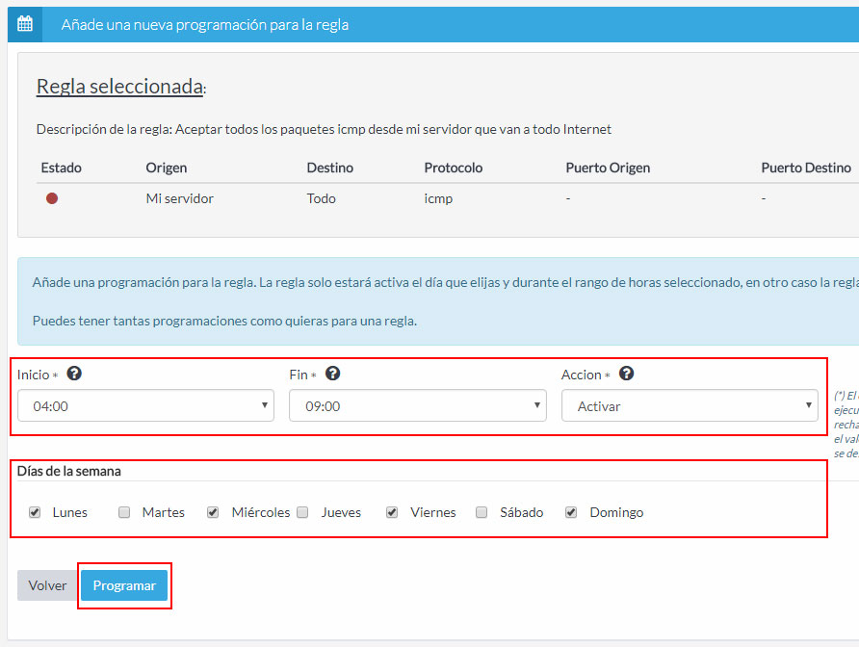Click the Regla seleccionada heading

(119, 87)
